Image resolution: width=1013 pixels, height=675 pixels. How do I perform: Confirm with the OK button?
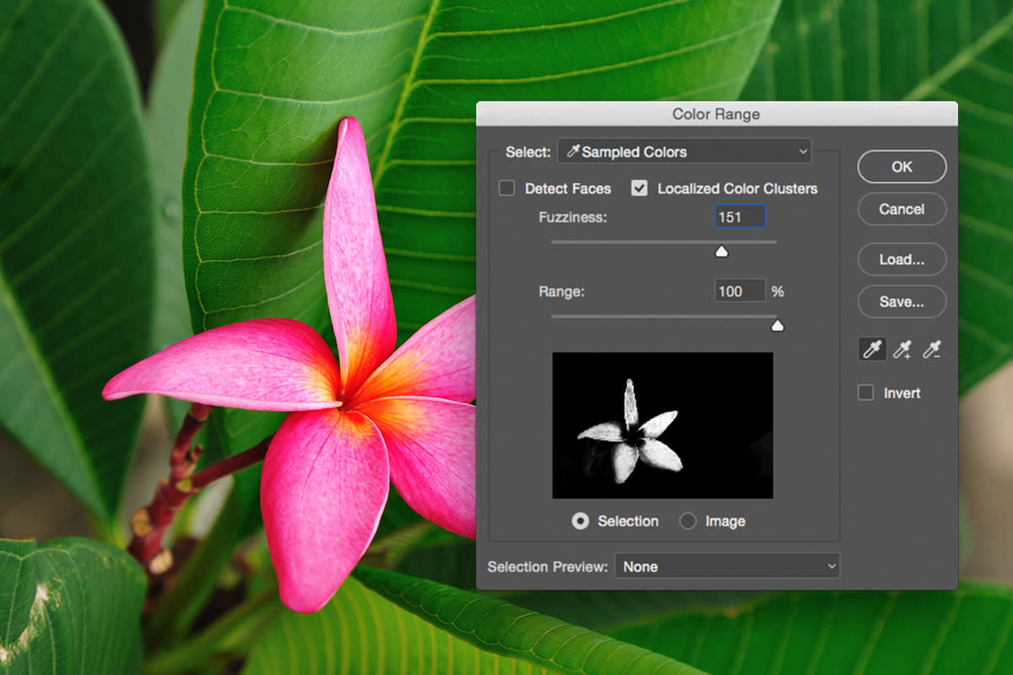(x=902, y=167)
